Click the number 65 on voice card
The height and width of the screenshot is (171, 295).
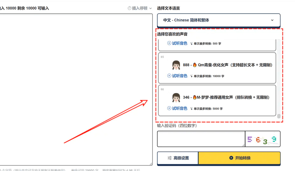(x=162, y=57)
